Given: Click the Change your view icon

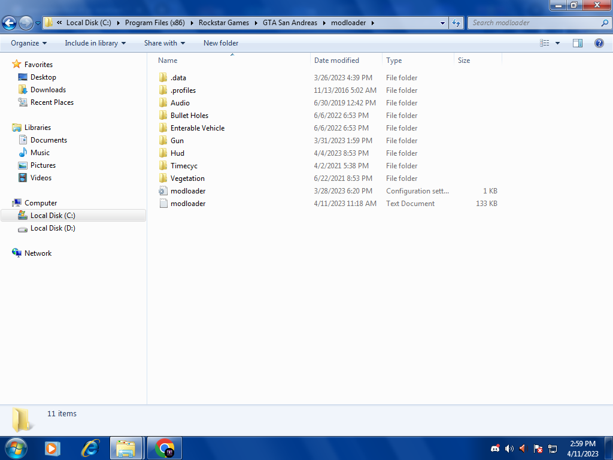Looking at the screenshot, I should click(545, 43).
